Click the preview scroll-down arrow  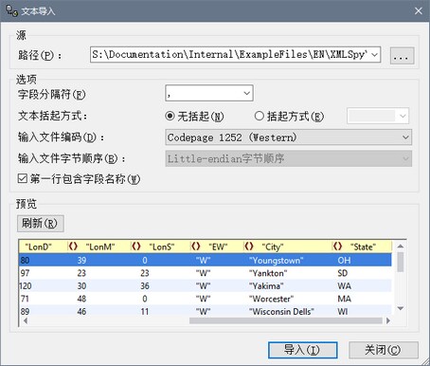click(401, 308)
